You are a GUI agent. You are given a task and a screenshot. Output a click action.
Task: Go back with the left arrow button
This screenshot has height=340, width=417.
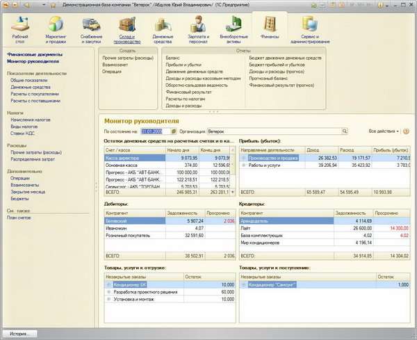point(27,5)
